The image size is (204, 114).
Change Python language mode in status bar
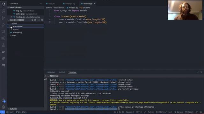pos(151,112)
